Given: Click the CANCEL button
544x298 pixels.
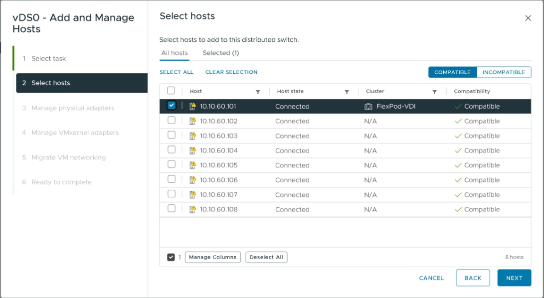Looking at the screenshot, I should [431, 278].
